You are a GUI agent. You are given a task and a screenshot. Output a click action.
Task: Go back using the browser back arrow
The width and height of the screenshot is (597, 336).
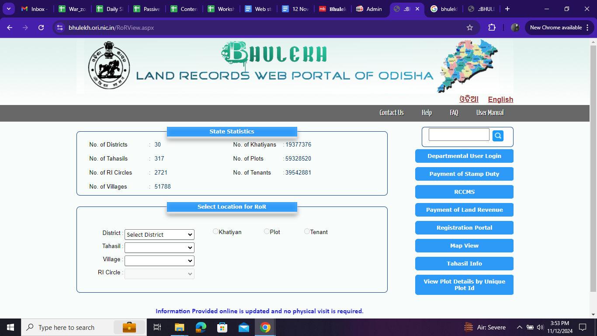(x=10, y=28)
